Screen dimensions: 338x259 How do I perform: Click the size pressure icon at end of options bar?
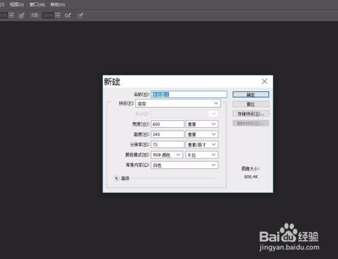tap(80, 16)
